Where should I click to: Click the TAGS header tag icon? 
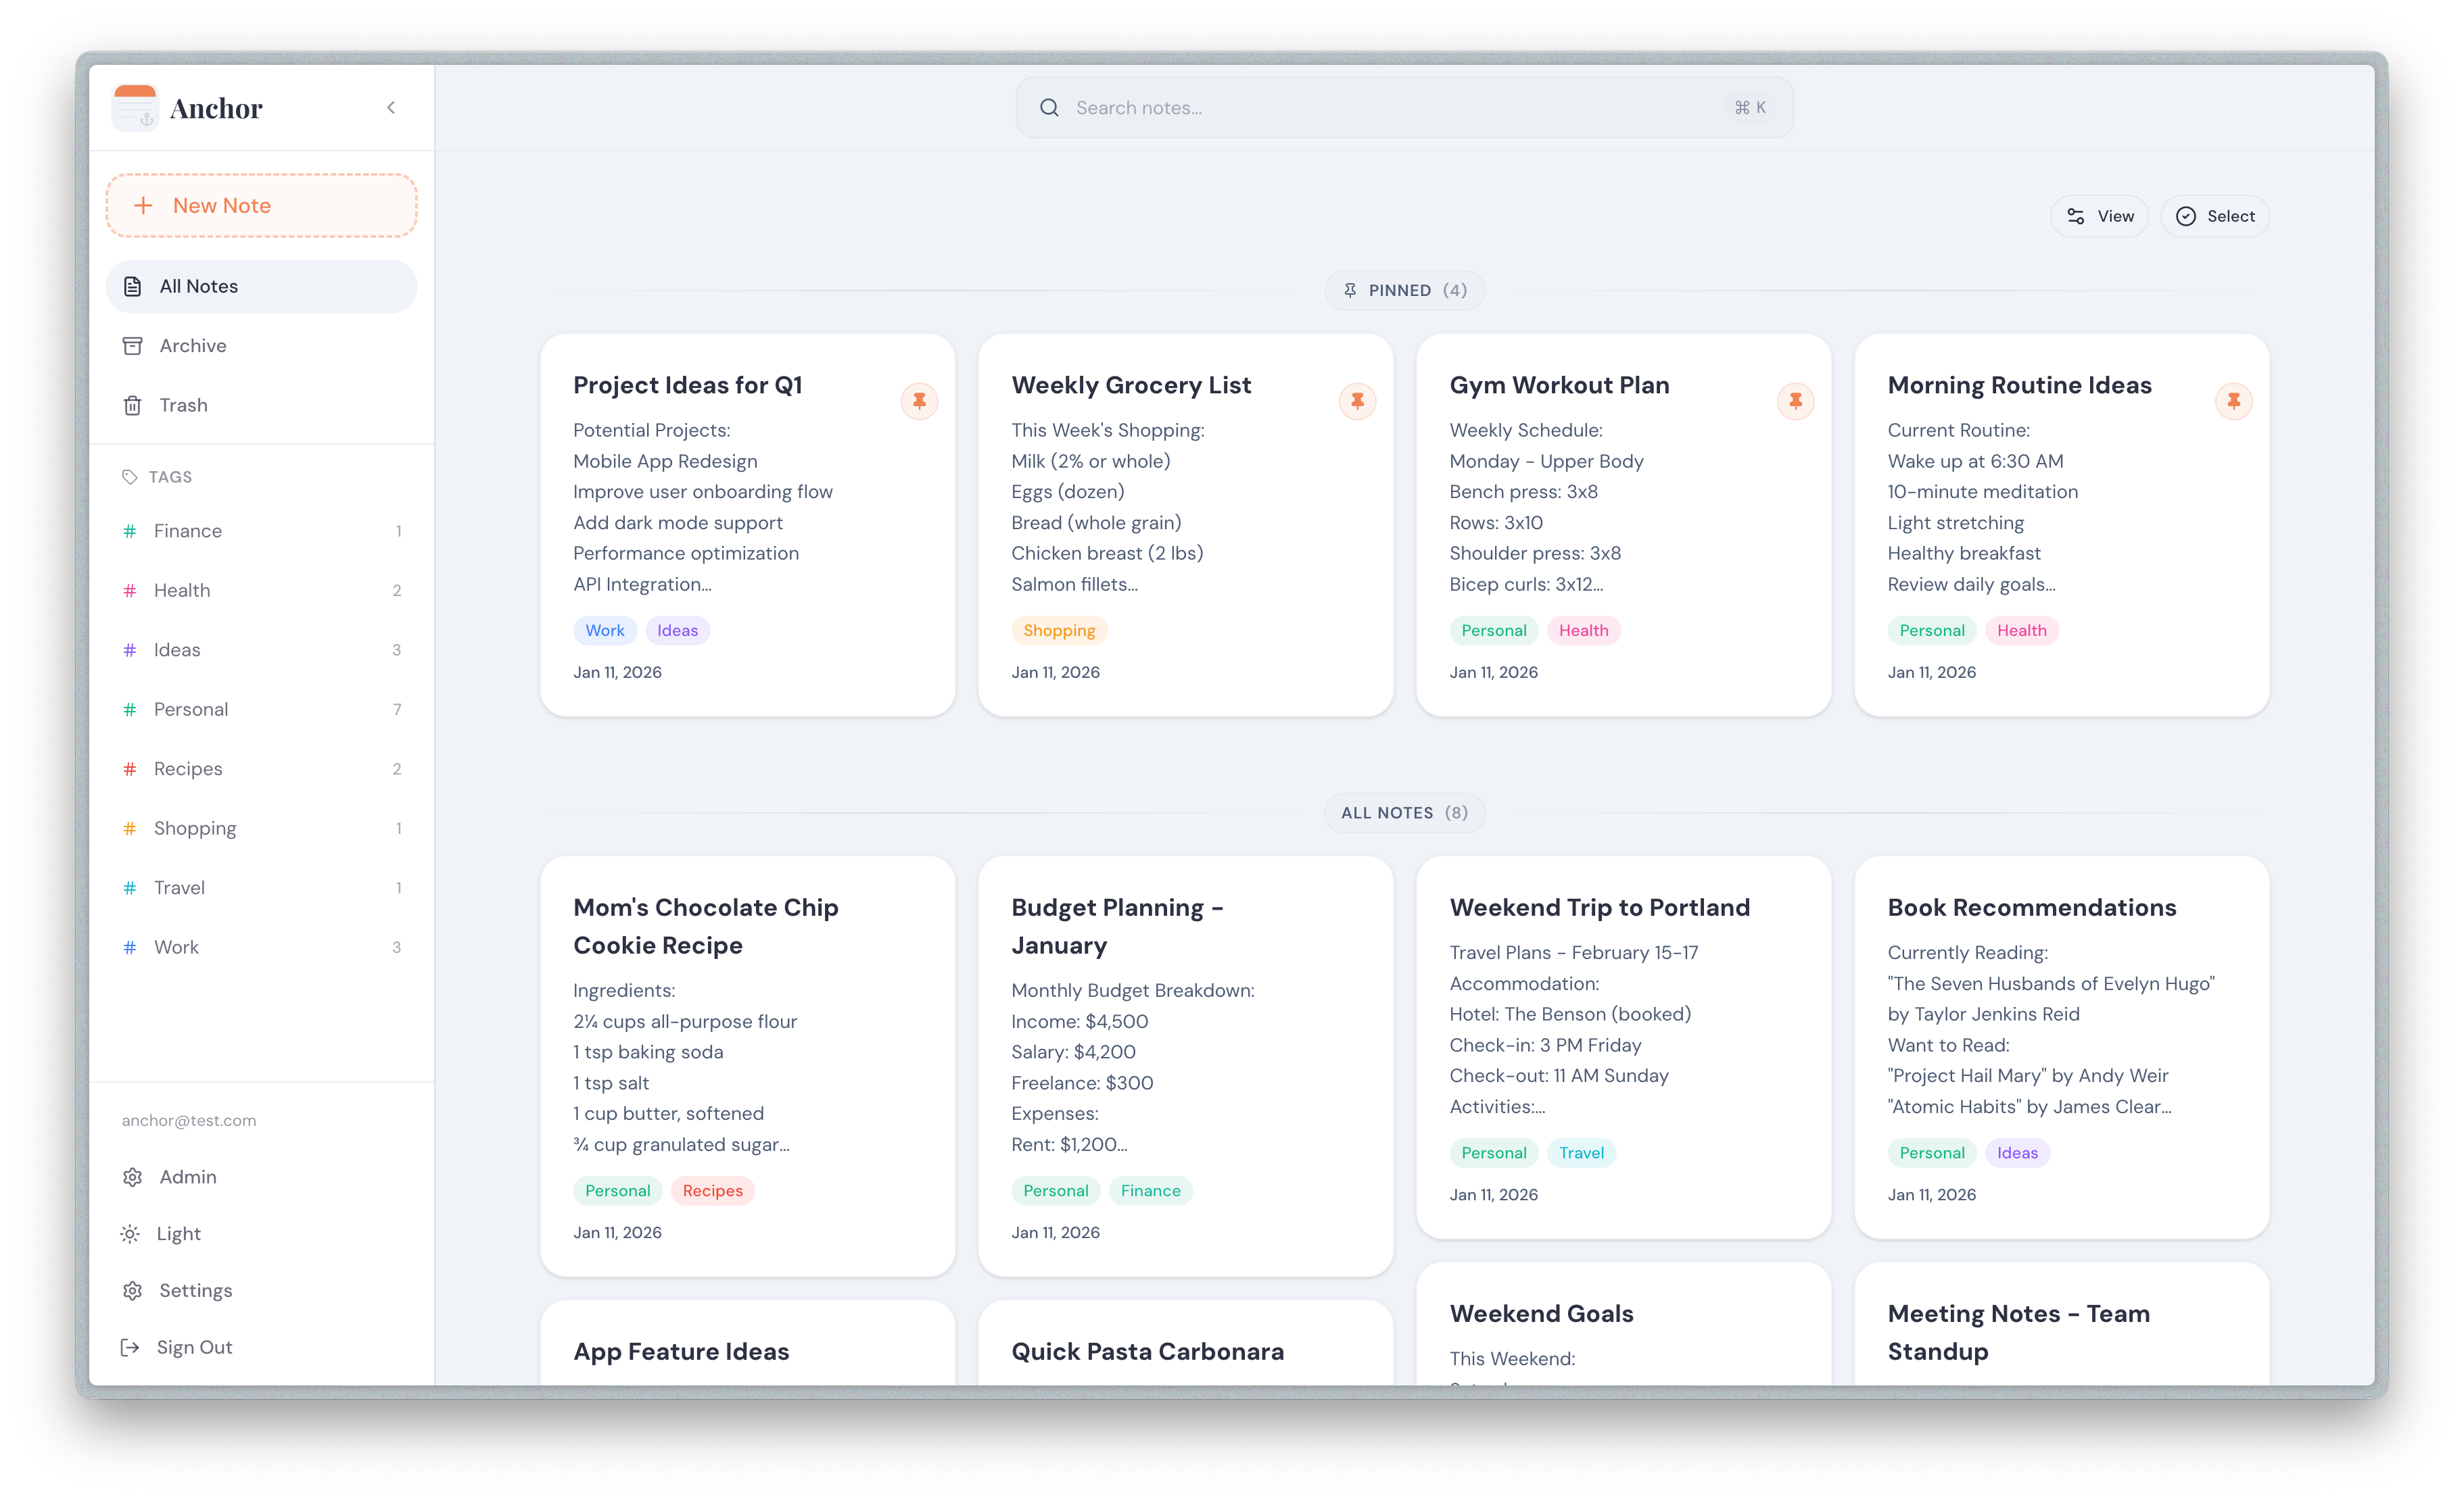pos(129,476)
